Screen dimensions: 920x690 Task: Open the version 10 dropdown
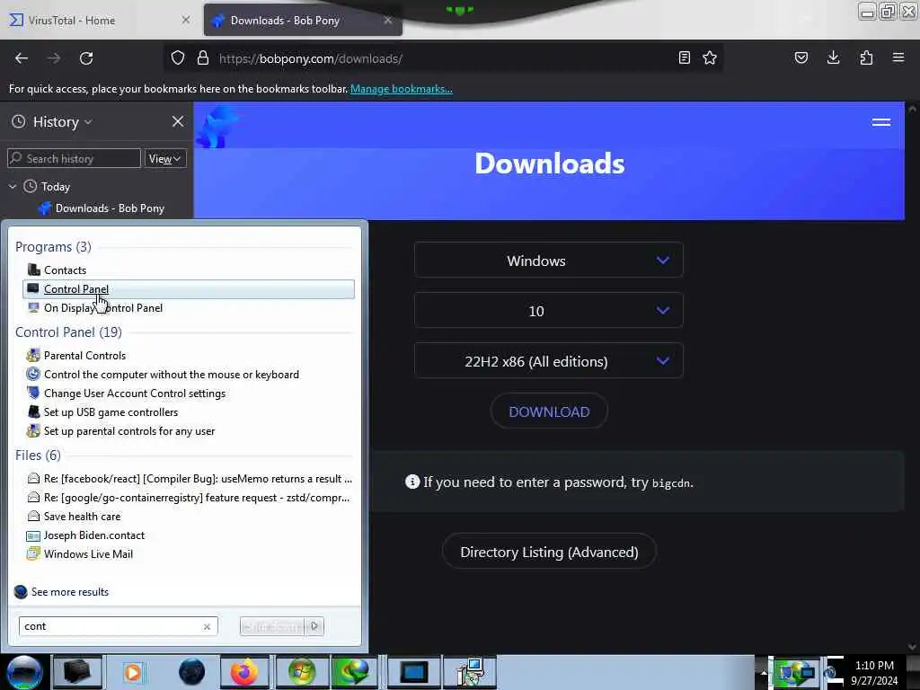(549, 311)
